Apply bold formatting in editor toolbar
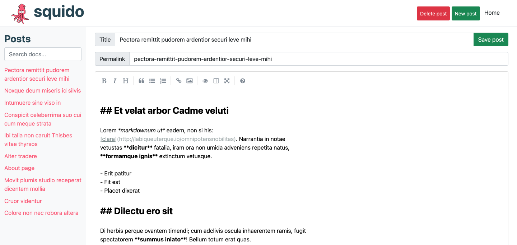Image resolution: width=517 pixels, height=245 pixels. click(x=104, y=81)
